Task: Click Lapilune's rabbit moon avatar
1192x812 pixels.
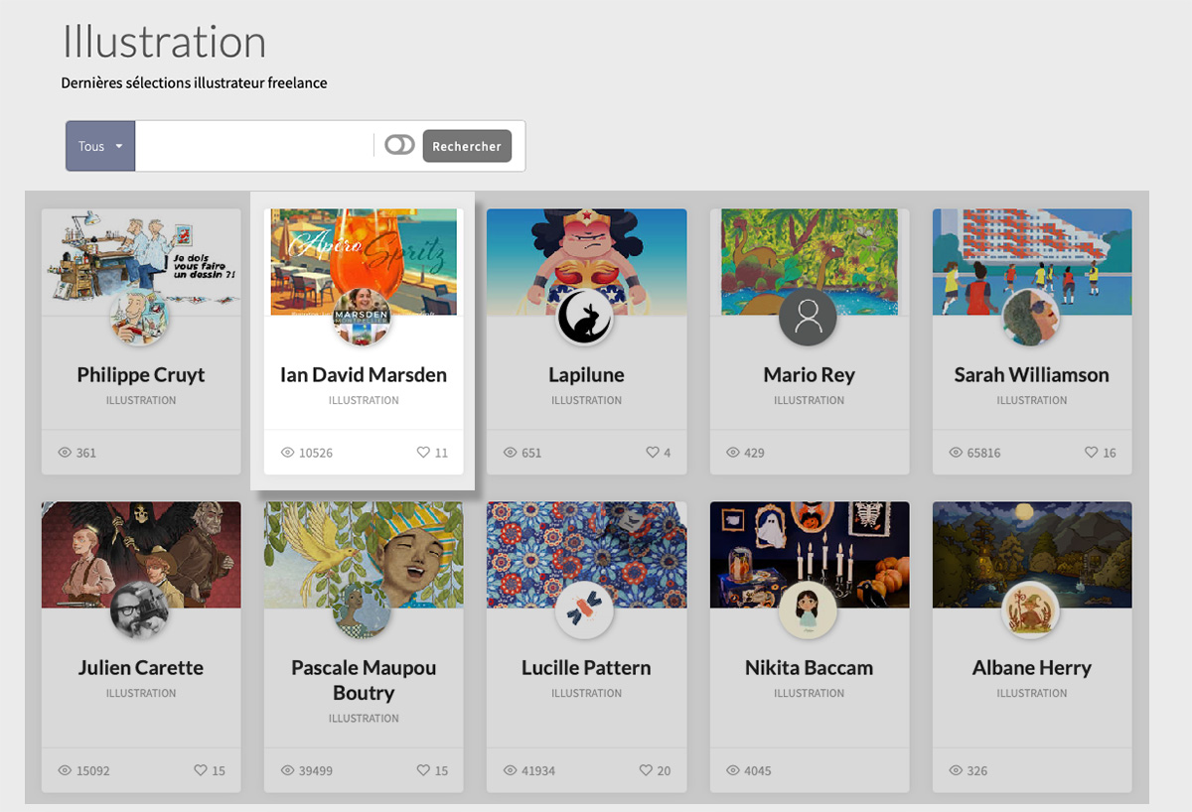Action: coord(585,318)
